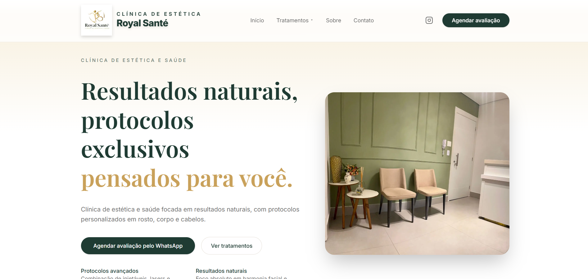Navigate to the Sobre section
The image size is (588, 279).
pos(333,20)
